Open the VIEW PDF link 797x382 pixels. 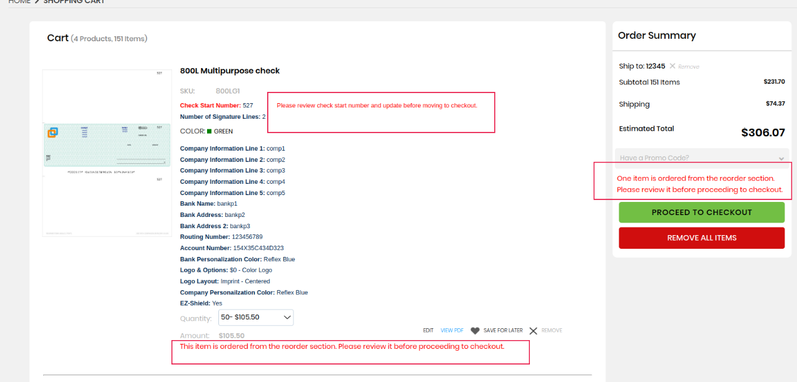(x=452, y=331)
